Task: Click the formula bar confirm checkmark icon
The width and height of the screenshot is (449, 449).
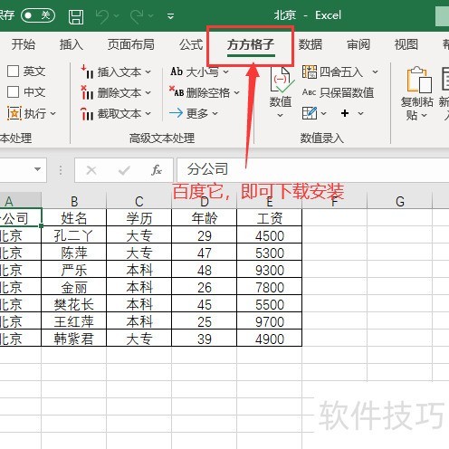Action: click(x=124, y=170)
